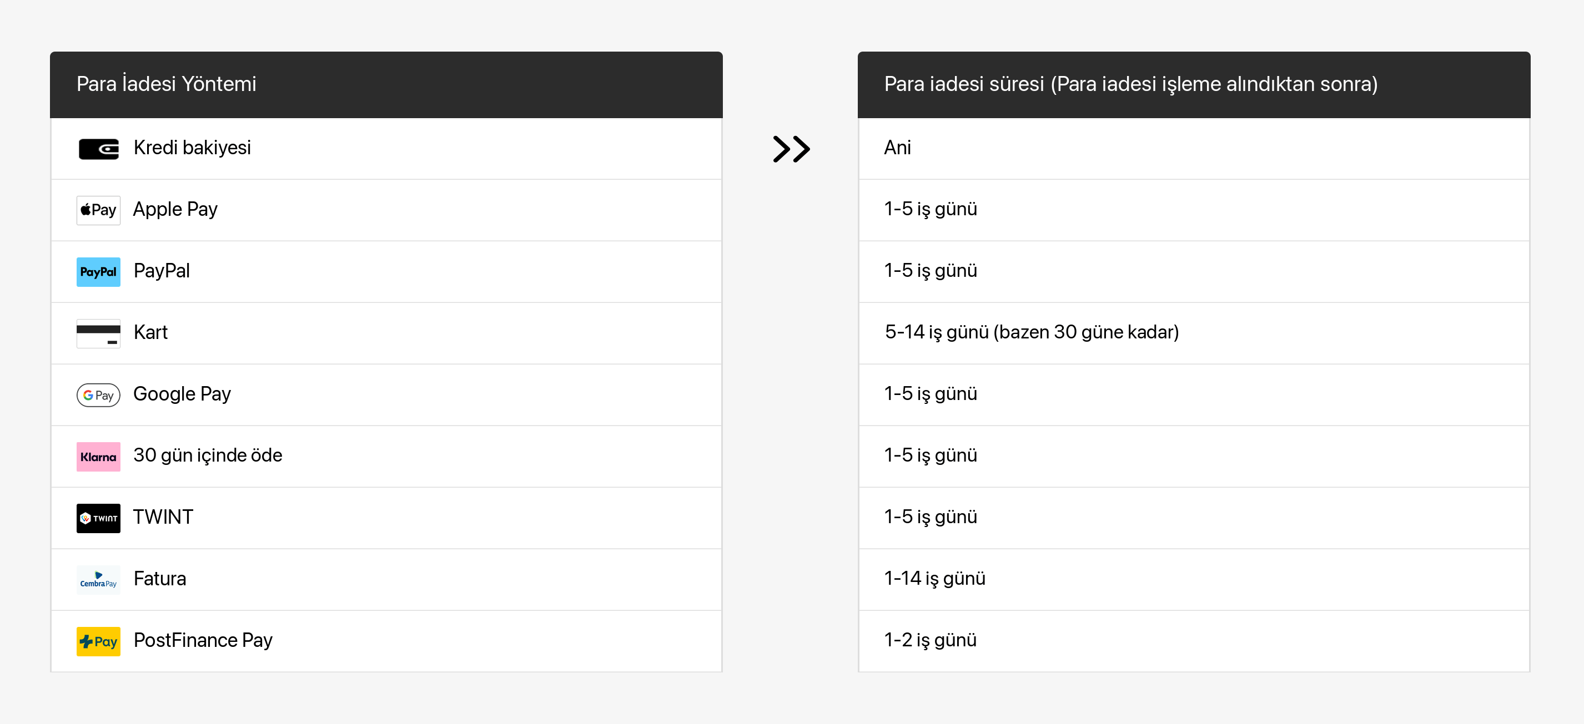
Task: Click the double chevron arrow between tables
Action: click(x=791, y=149)
